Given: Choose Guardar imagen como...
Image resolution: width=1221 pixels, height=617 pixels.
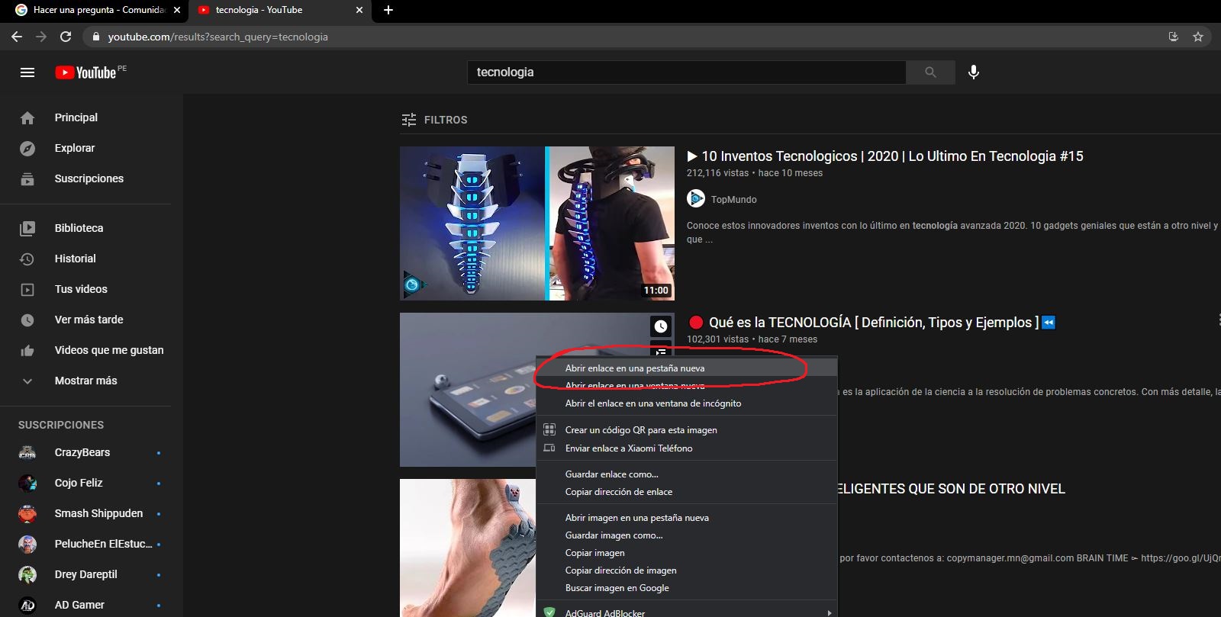Looking at the screenshot, I should point(687,535).
